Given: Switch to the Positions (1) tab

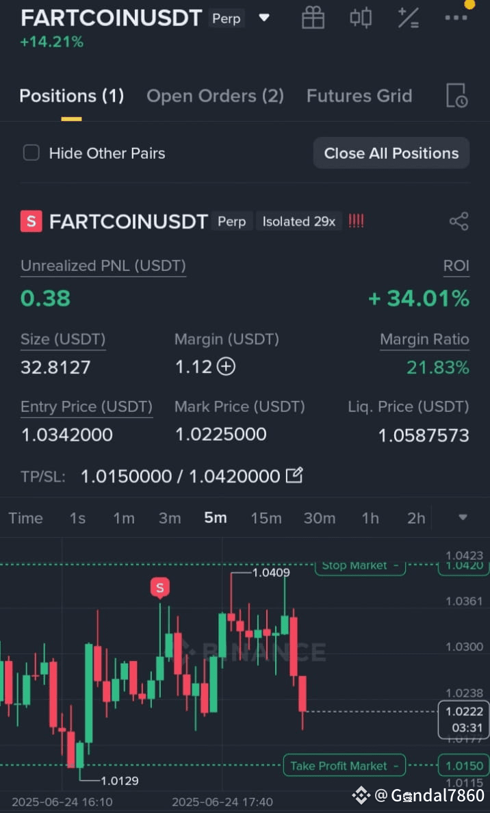Looking at the screenshot, I should click(x=72, y=96).
